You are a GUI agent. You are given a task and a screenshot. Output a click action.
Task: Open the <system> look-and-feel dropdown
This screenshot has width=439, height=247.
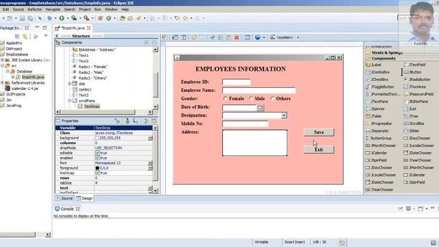click(x=298, y=38)
